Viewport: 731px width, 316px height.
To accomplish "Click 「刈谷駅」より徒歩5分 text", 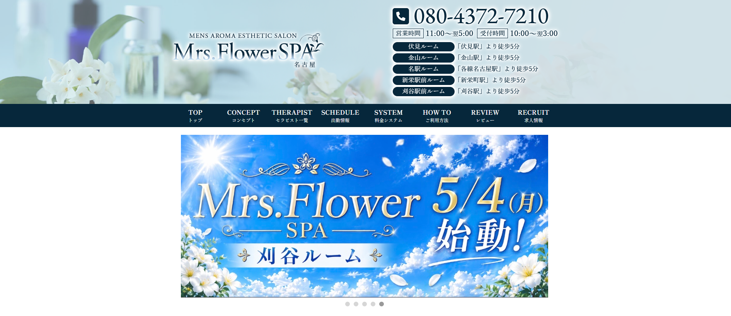I will tap(487, 91).
